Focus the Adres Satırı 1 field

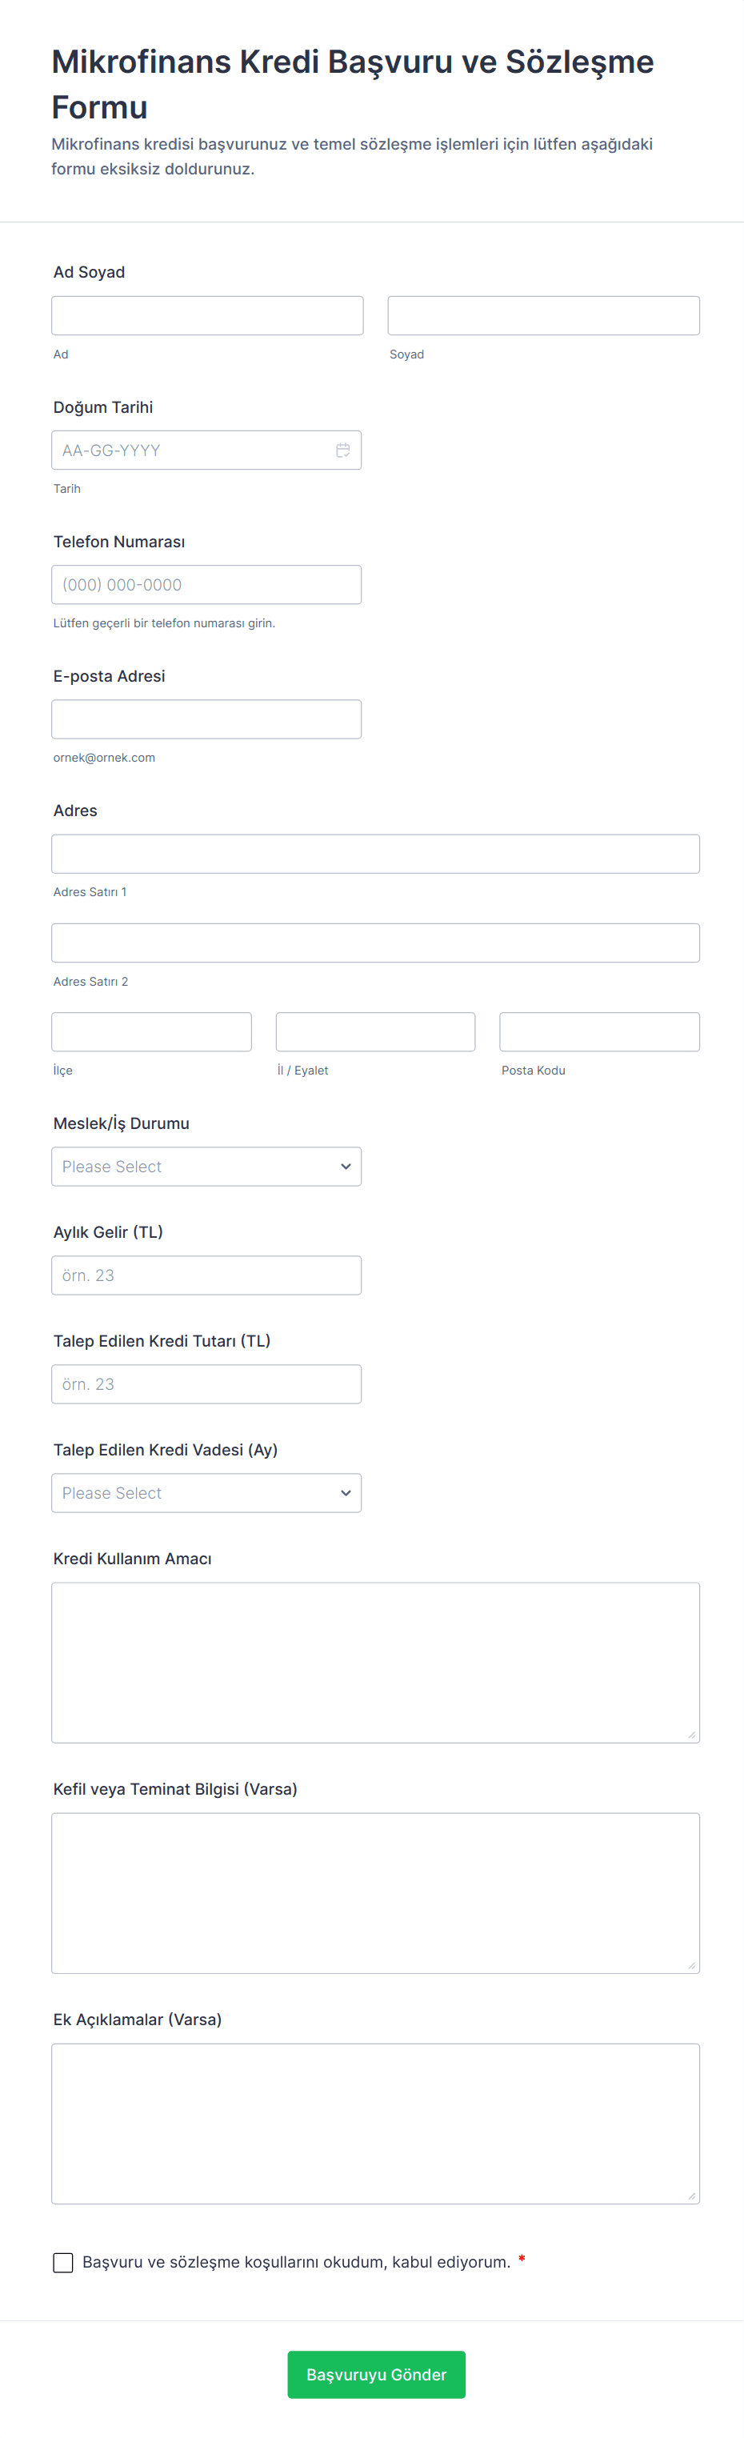376,854
